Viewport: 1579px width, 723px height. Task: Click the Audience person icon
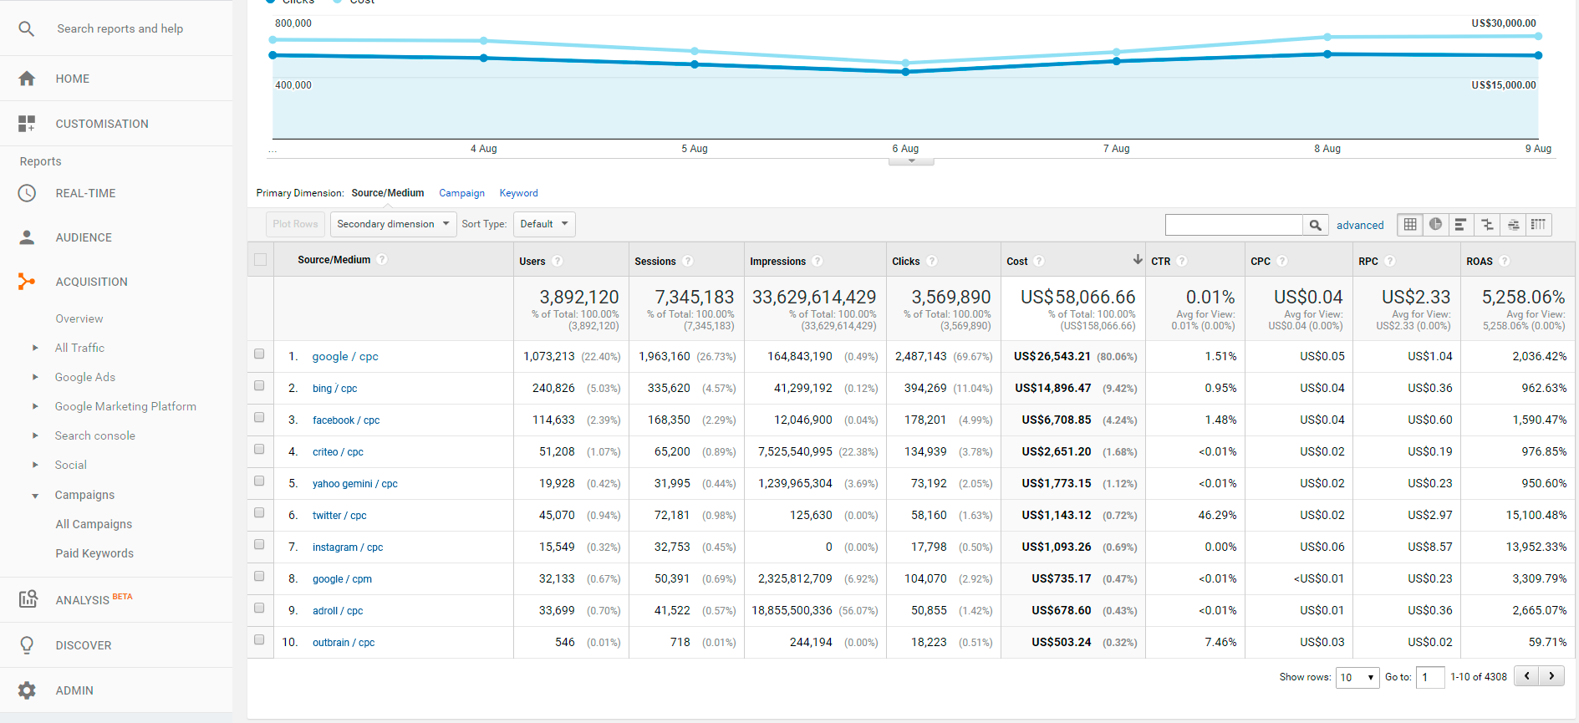pos(27,237)
